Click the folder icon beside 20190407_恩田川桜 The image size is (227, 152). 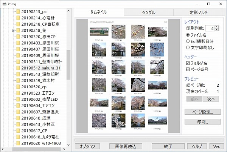coord(18,49)
